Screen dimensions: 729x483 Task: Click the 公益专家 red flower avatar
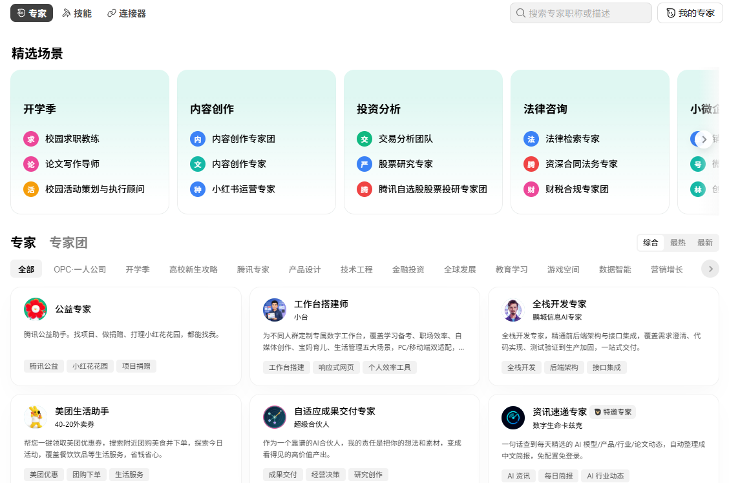[36, 309]
